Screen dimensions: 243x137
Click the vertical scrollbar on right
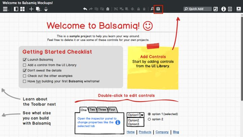[x=242, y=58]
